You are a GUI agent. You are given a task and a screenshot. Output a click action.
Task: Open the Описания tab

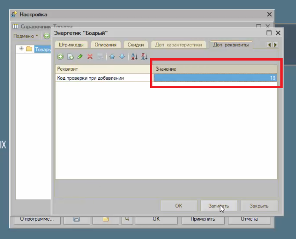click(105, 45)
